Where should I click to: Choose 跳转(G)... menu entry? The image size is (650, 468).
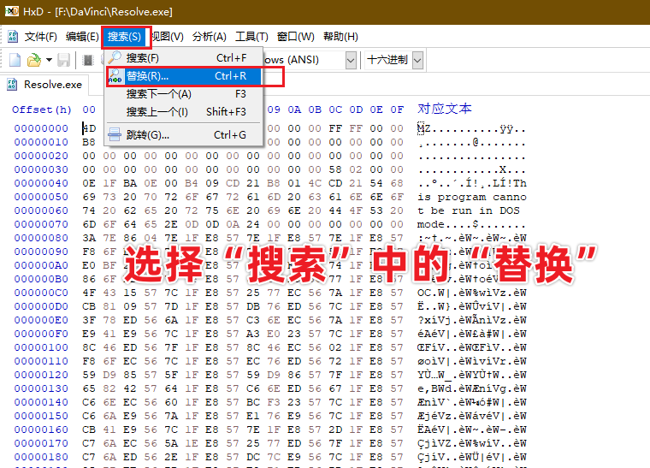tap(184, 135)
